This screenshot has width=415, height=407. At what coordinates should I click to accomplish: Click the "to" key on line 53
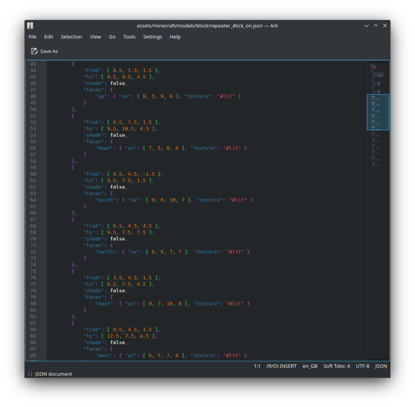click(x=89, y=129)
